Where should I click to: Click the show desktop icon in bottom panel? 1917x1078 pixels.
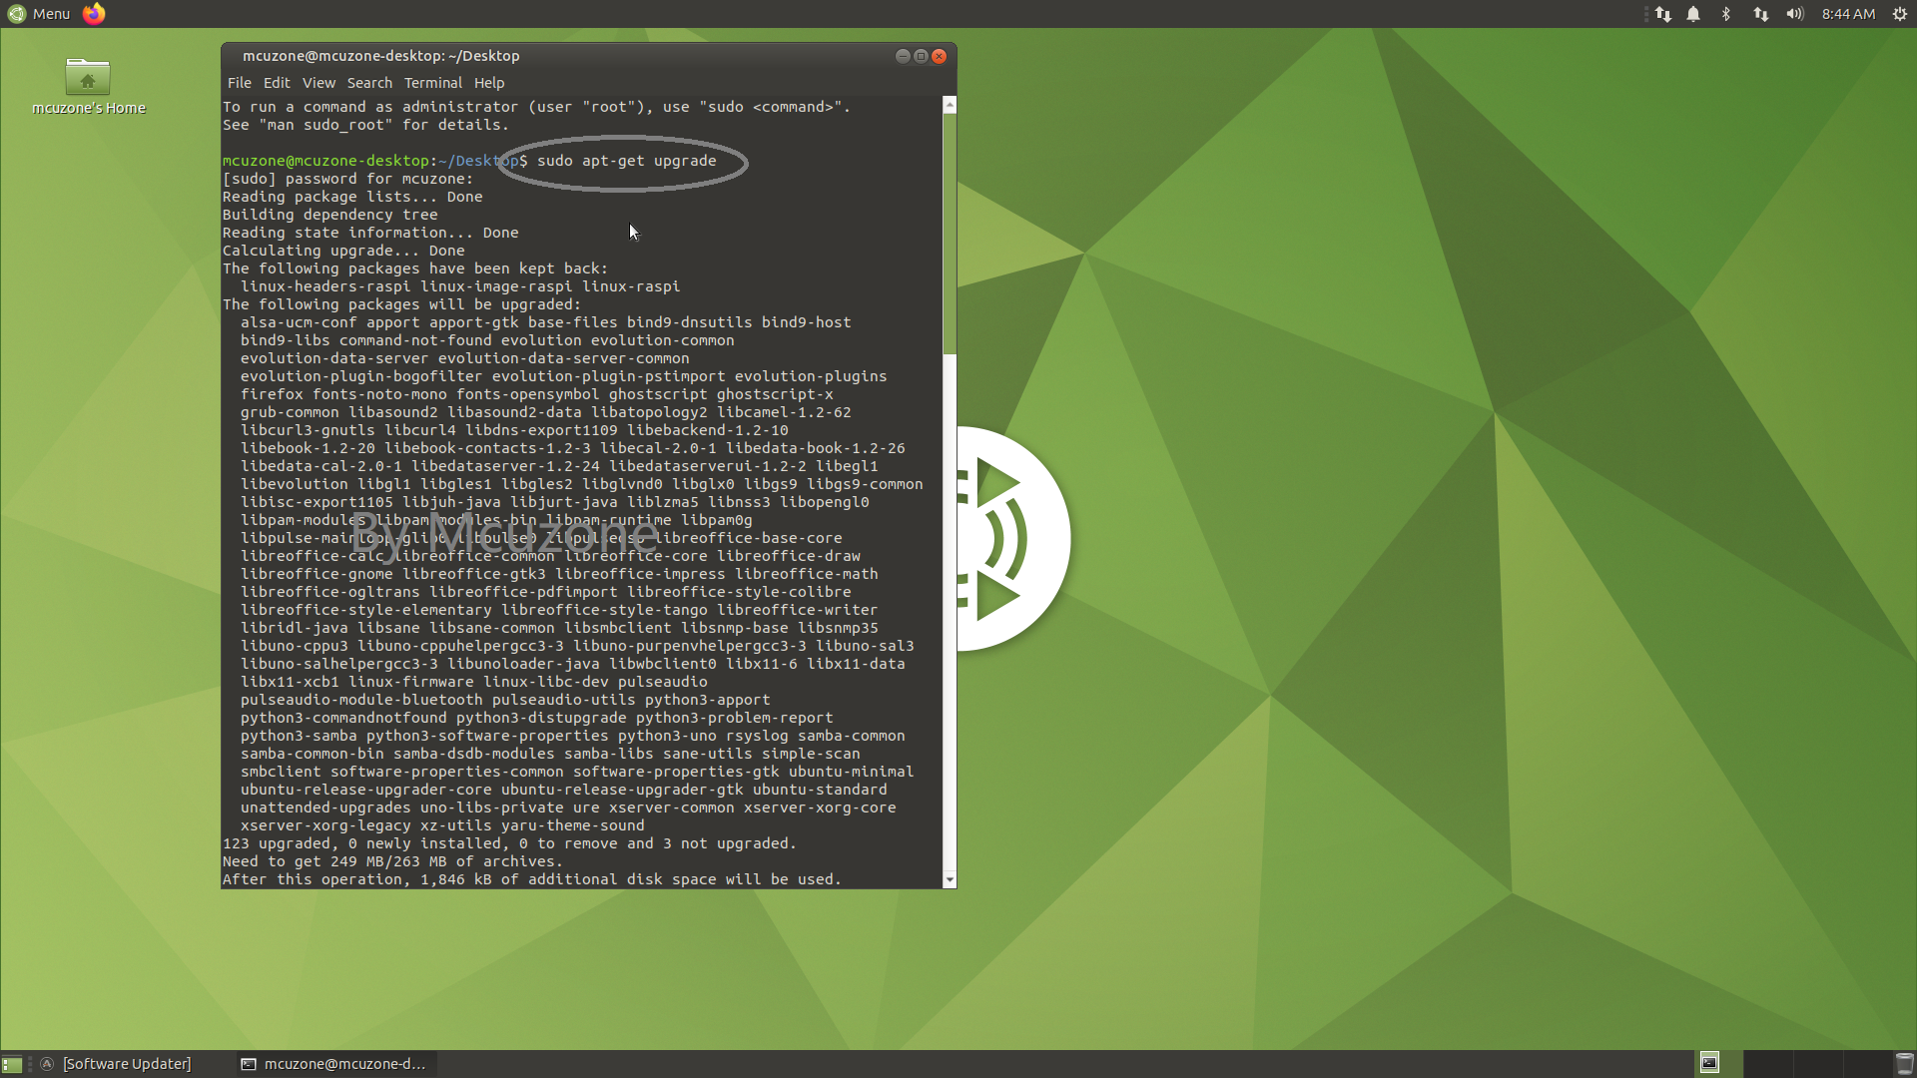pos(12,1064)
